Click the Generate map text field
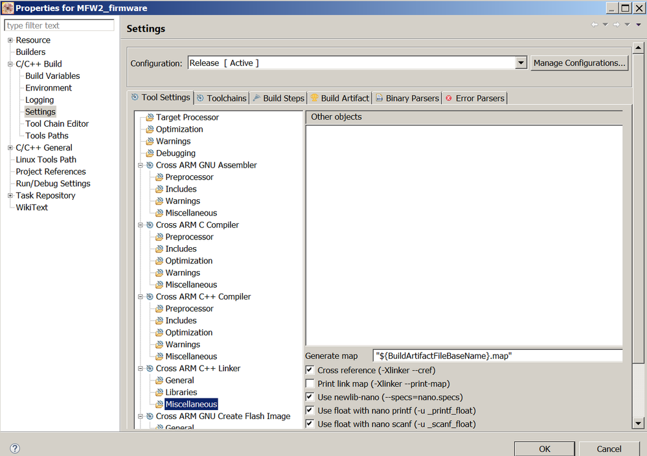This screenshot has height=456, width=647. click(x=497, y=356)
